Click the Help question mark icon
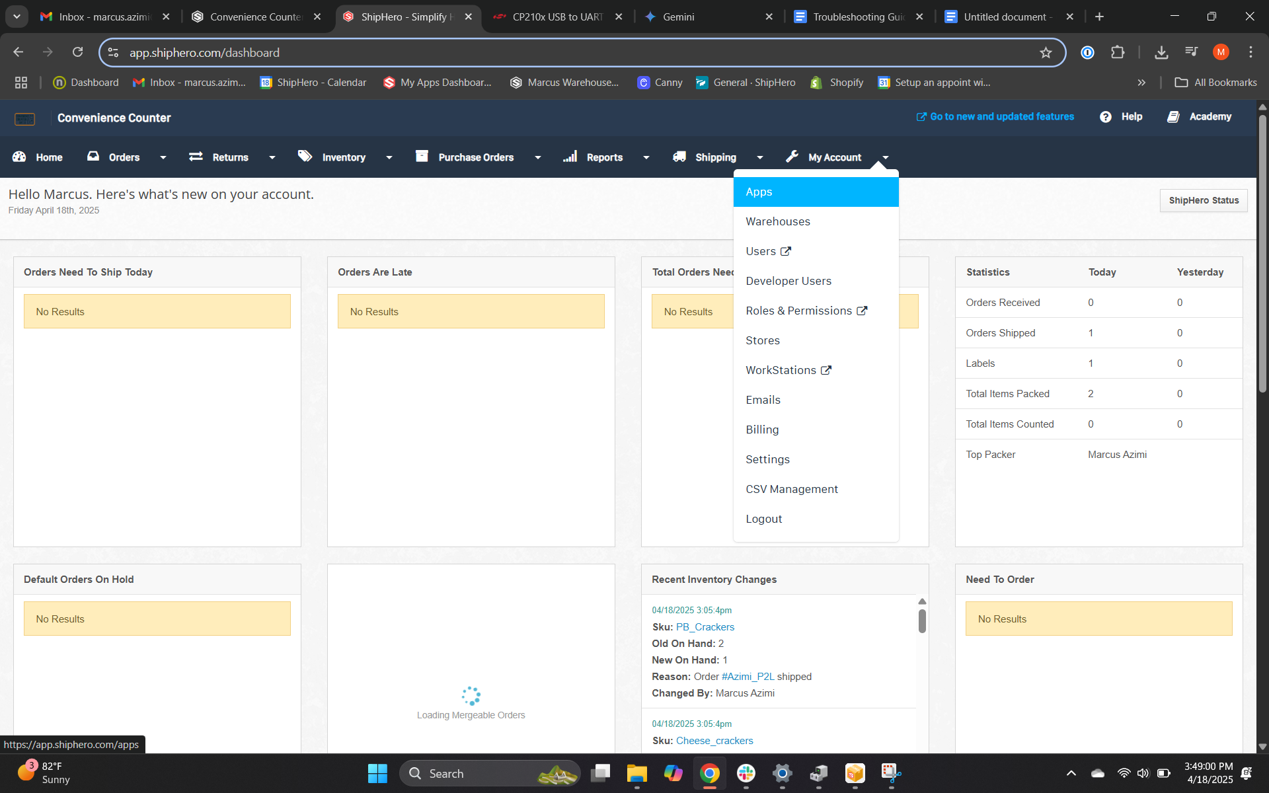The image size is (1269, 793). (1106, 117)
